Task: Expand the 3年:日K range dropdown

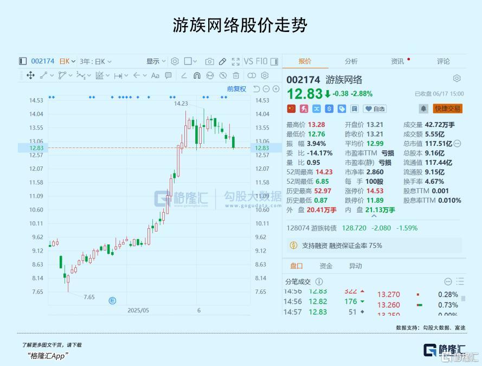Action: [x=95, y=61]
